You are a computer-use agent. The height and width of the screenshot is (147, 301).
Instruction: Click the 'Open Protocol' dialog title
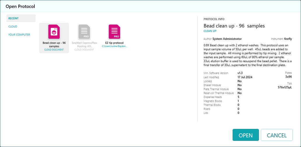tap(20, 6)
